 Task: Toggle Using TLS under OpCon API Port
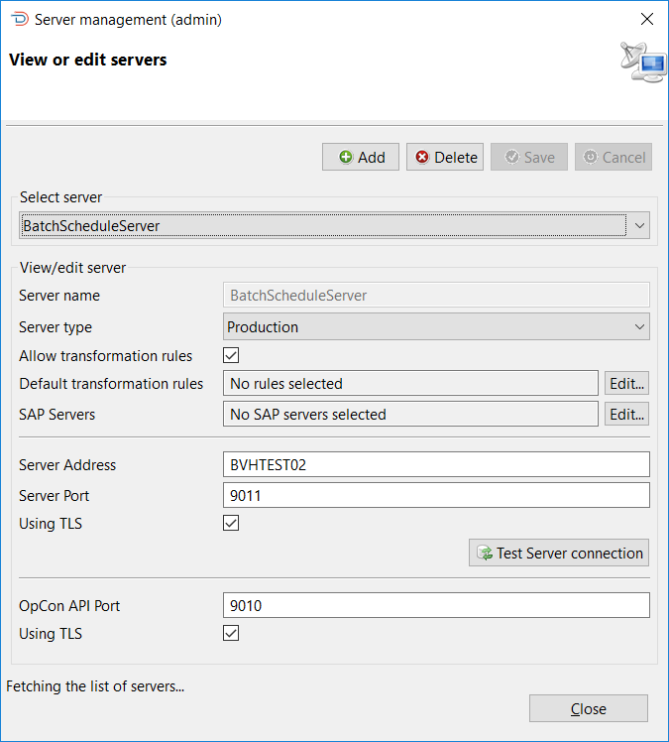pyautogui.click(x=231, y=633)
